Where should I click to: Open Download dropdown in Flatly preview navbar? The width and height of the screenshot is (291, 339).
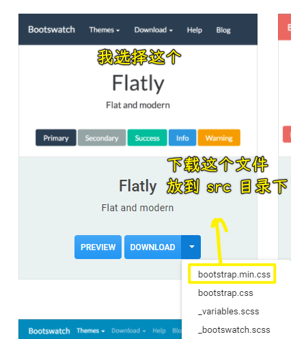[154, 30]
